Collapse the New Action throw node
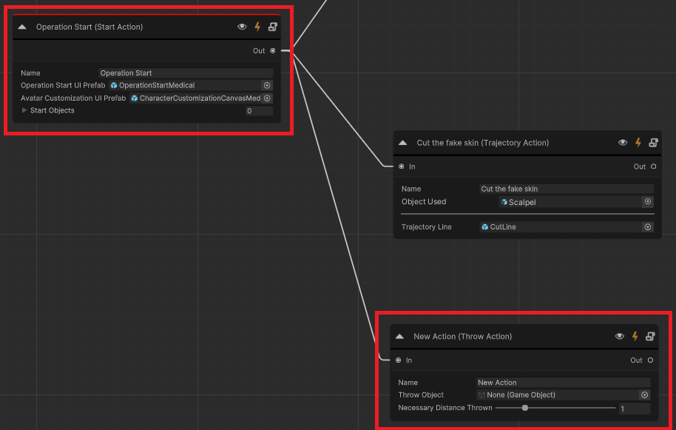The width and height of the screenshot is (676, 430). tap(399, 337)
